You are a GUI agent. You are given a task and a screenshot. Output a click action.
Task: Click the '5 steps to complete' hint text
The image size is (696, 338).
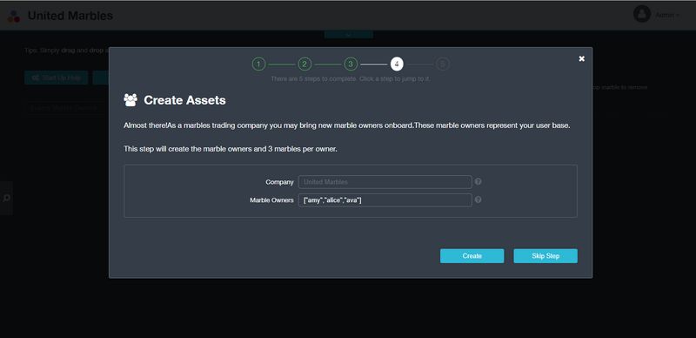pos(351,78)
